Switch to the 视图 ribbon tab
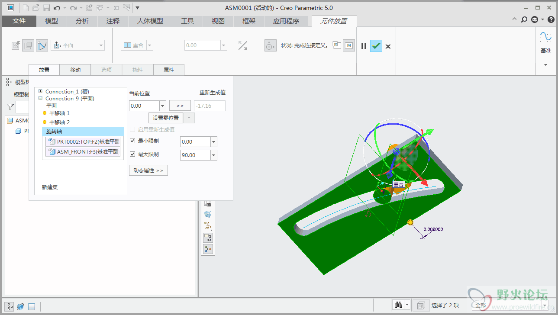Screen dimensions: 558x315 tap(218, 21)
